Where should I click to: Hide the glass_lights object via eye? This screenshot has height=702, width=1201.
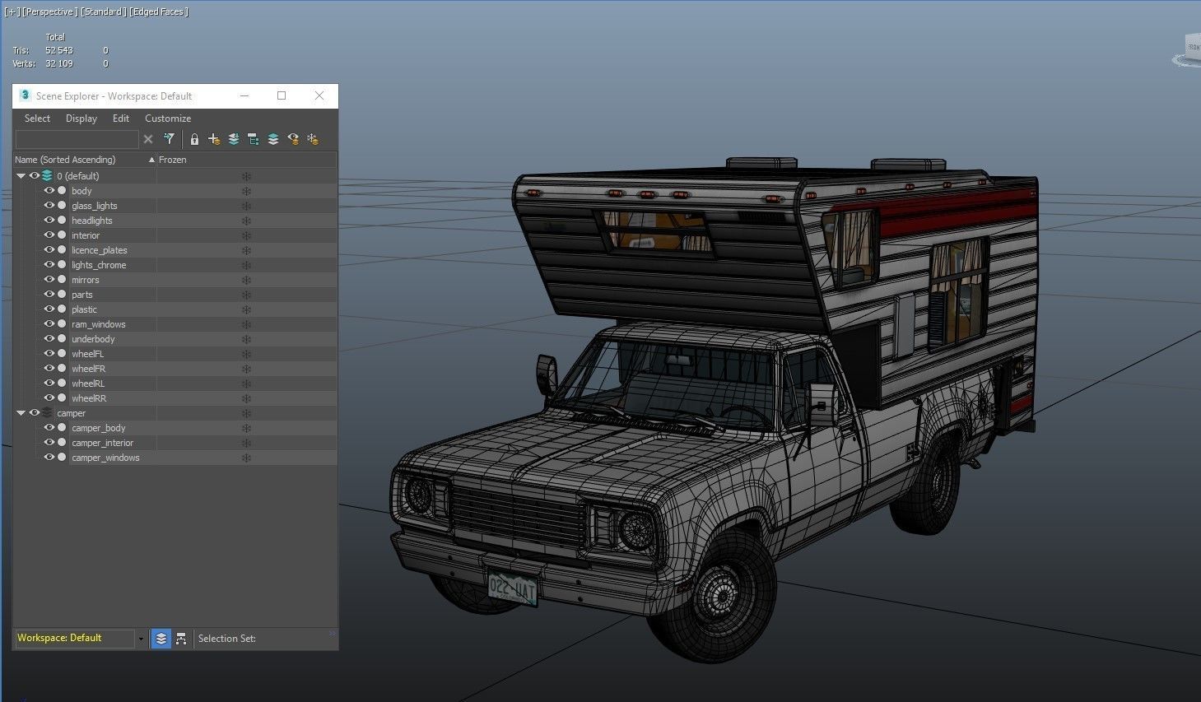click(x=49, y=206)
